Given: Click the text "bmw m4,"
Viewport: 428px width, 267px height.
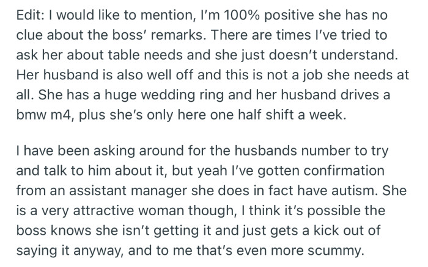Looking at the screenshot, I should (46, 115).
